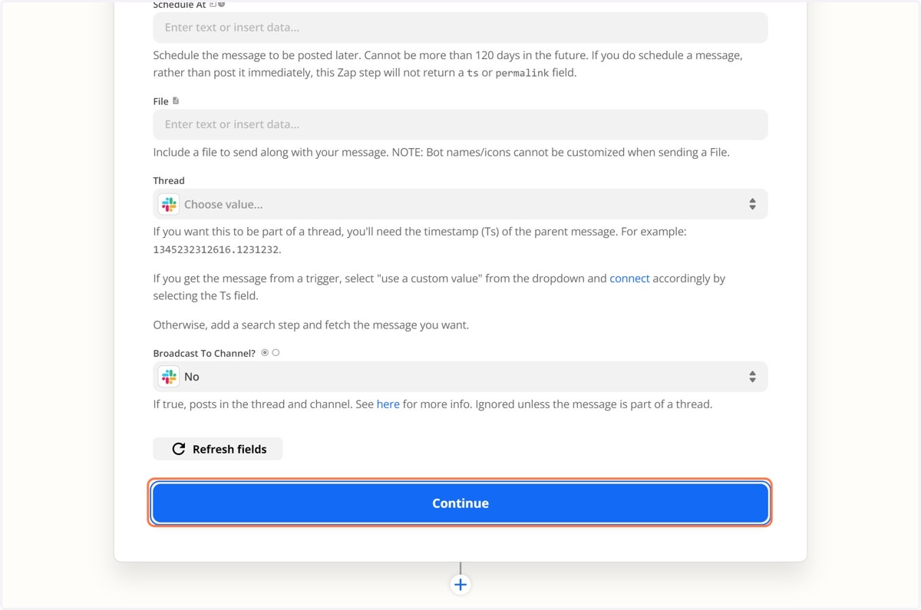
Task: Click the "Thread" field label
Action: (169, 181)
